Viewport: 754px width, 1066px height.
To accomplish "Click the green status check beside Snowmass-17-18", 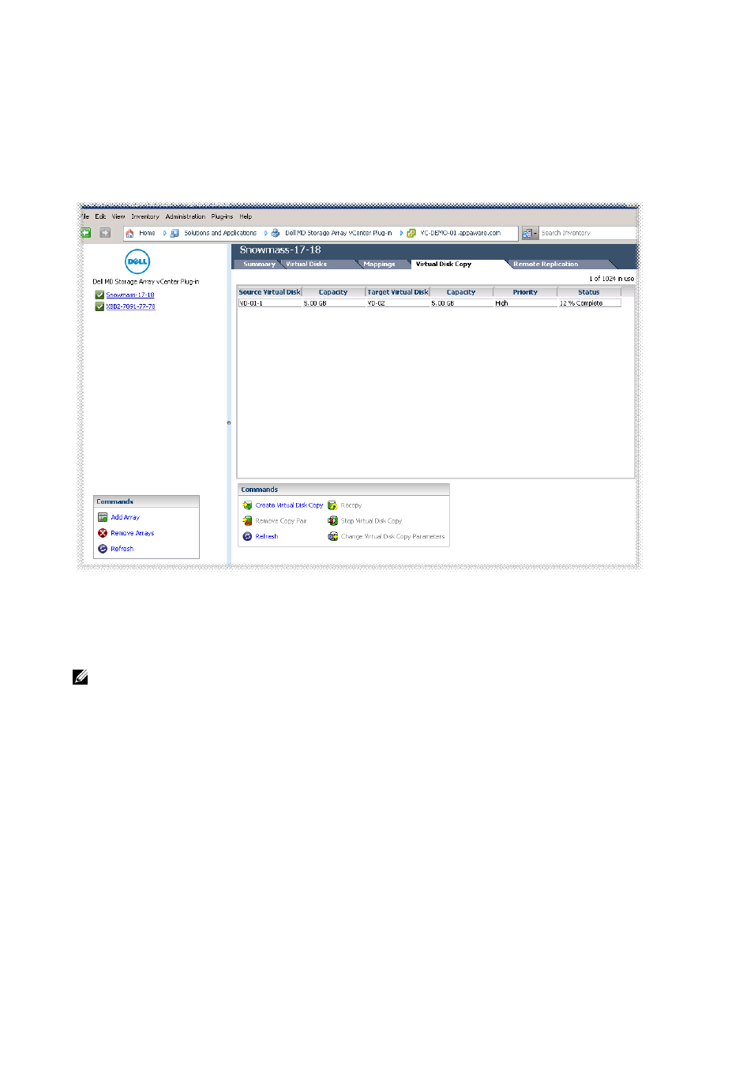I will (x=99, y=295).
